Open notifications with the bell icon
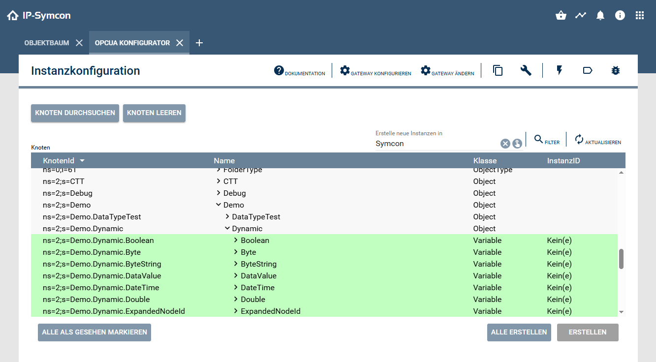Screen dimensions: 656x362 pos(600,15)
